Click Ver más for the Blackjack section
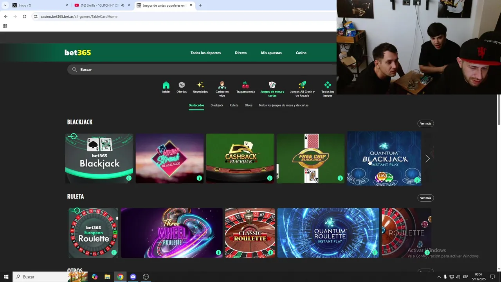Viewport: 501px width, 282px height. 425,123
